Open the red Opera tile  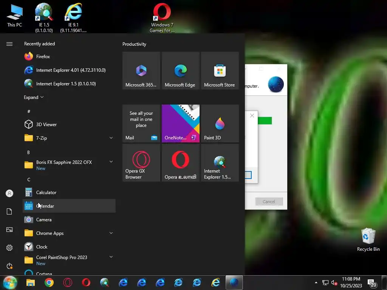coord(181,163)
